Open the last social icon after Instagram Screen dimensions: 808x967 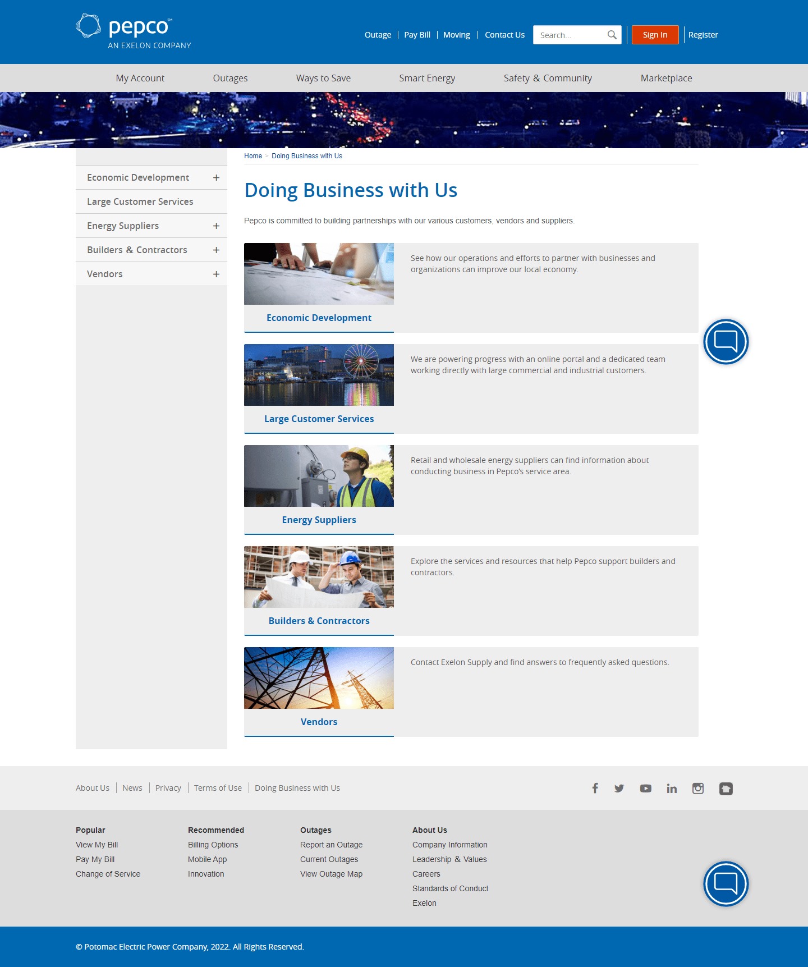click(x=726, y=789)
